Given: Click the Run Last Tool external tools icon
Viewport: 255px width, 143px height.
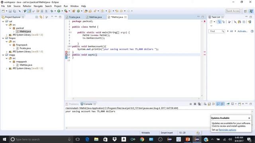Looking at the screenshot, I should coord(66,11).
